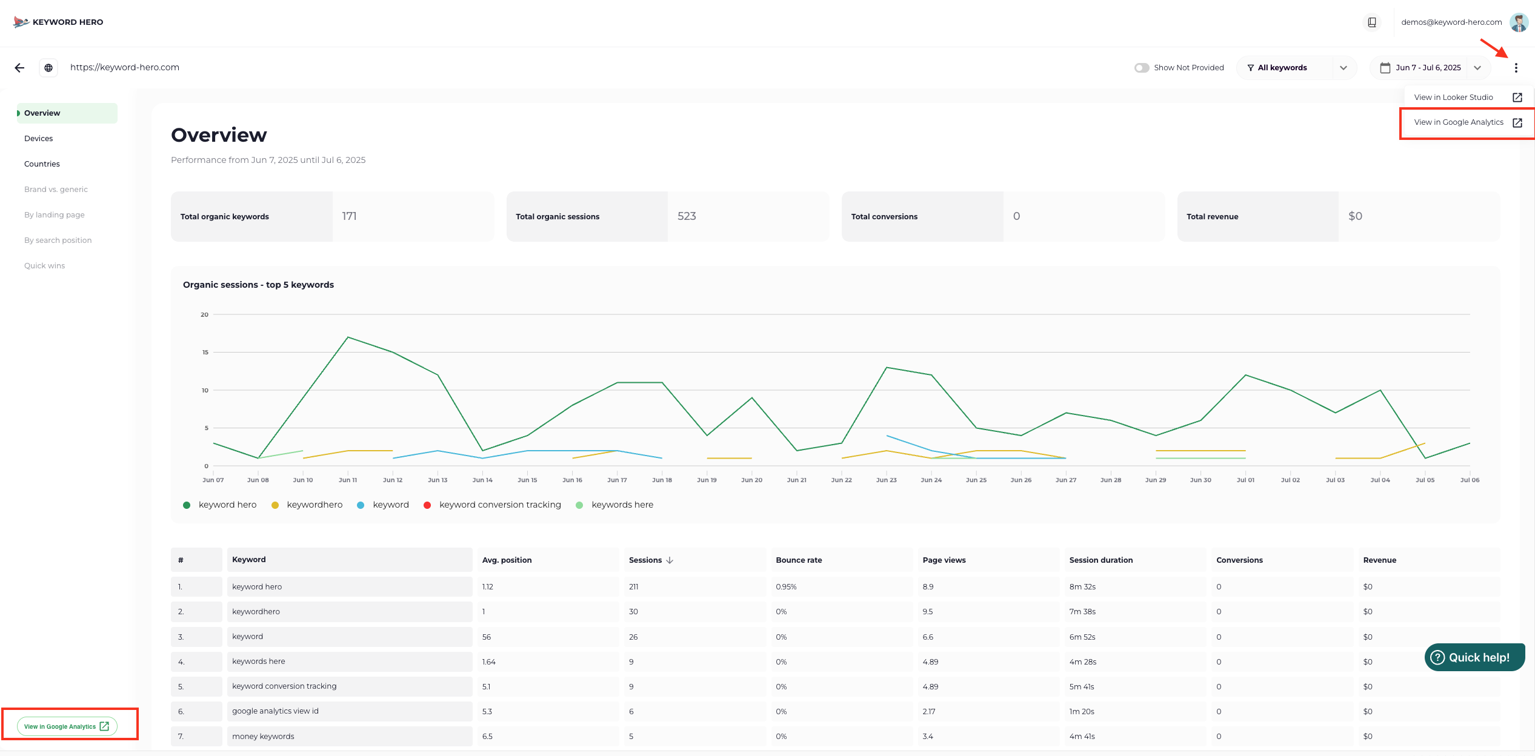Toggle keyword conversion tracking legend item
Image resolution: width=1535 pixels, height=756 pixels.
(x=493, y=505)
